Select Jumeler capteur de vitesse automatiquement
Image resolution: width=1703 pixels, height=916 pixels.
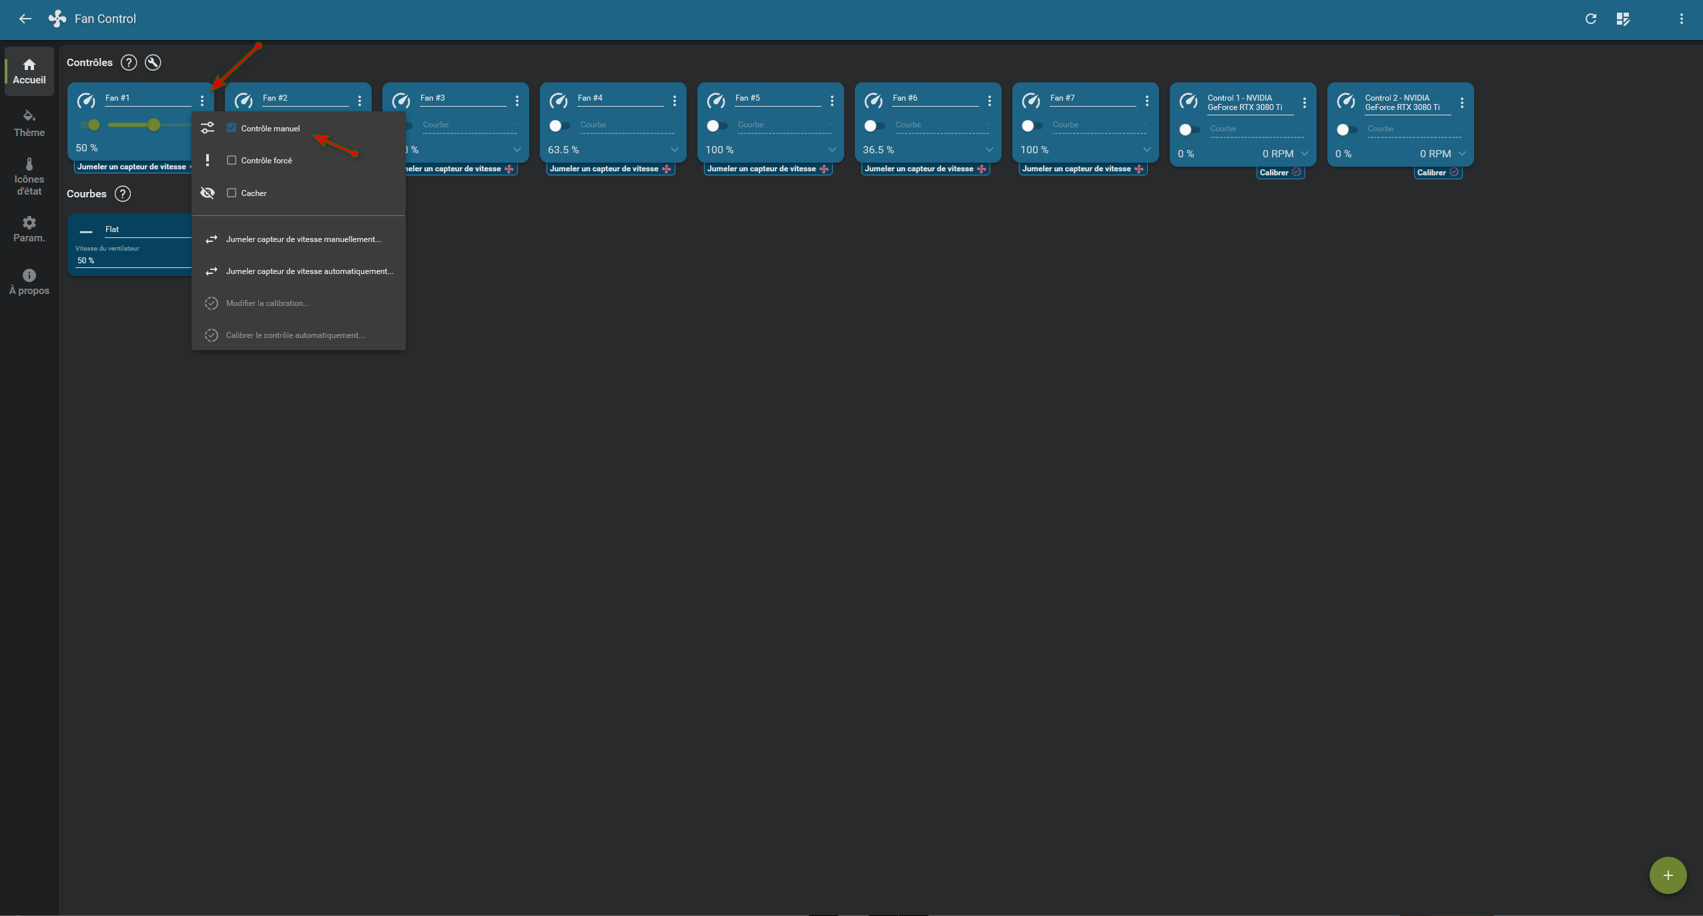(x=309, y=271)
